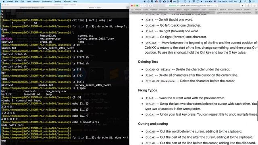Open Safari favorites grid icon
This screenshot has height=145, width=258.
(132, 10)
